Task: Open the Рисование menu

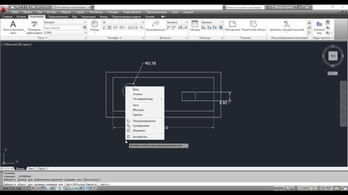Action: 96,12
